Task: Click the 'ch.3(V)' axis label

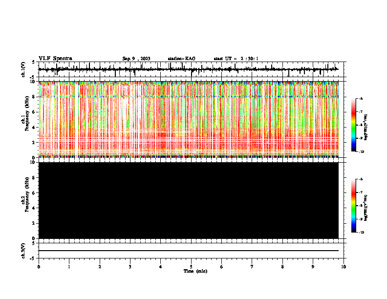Action: pyautogui.click(x=23, y=251)
